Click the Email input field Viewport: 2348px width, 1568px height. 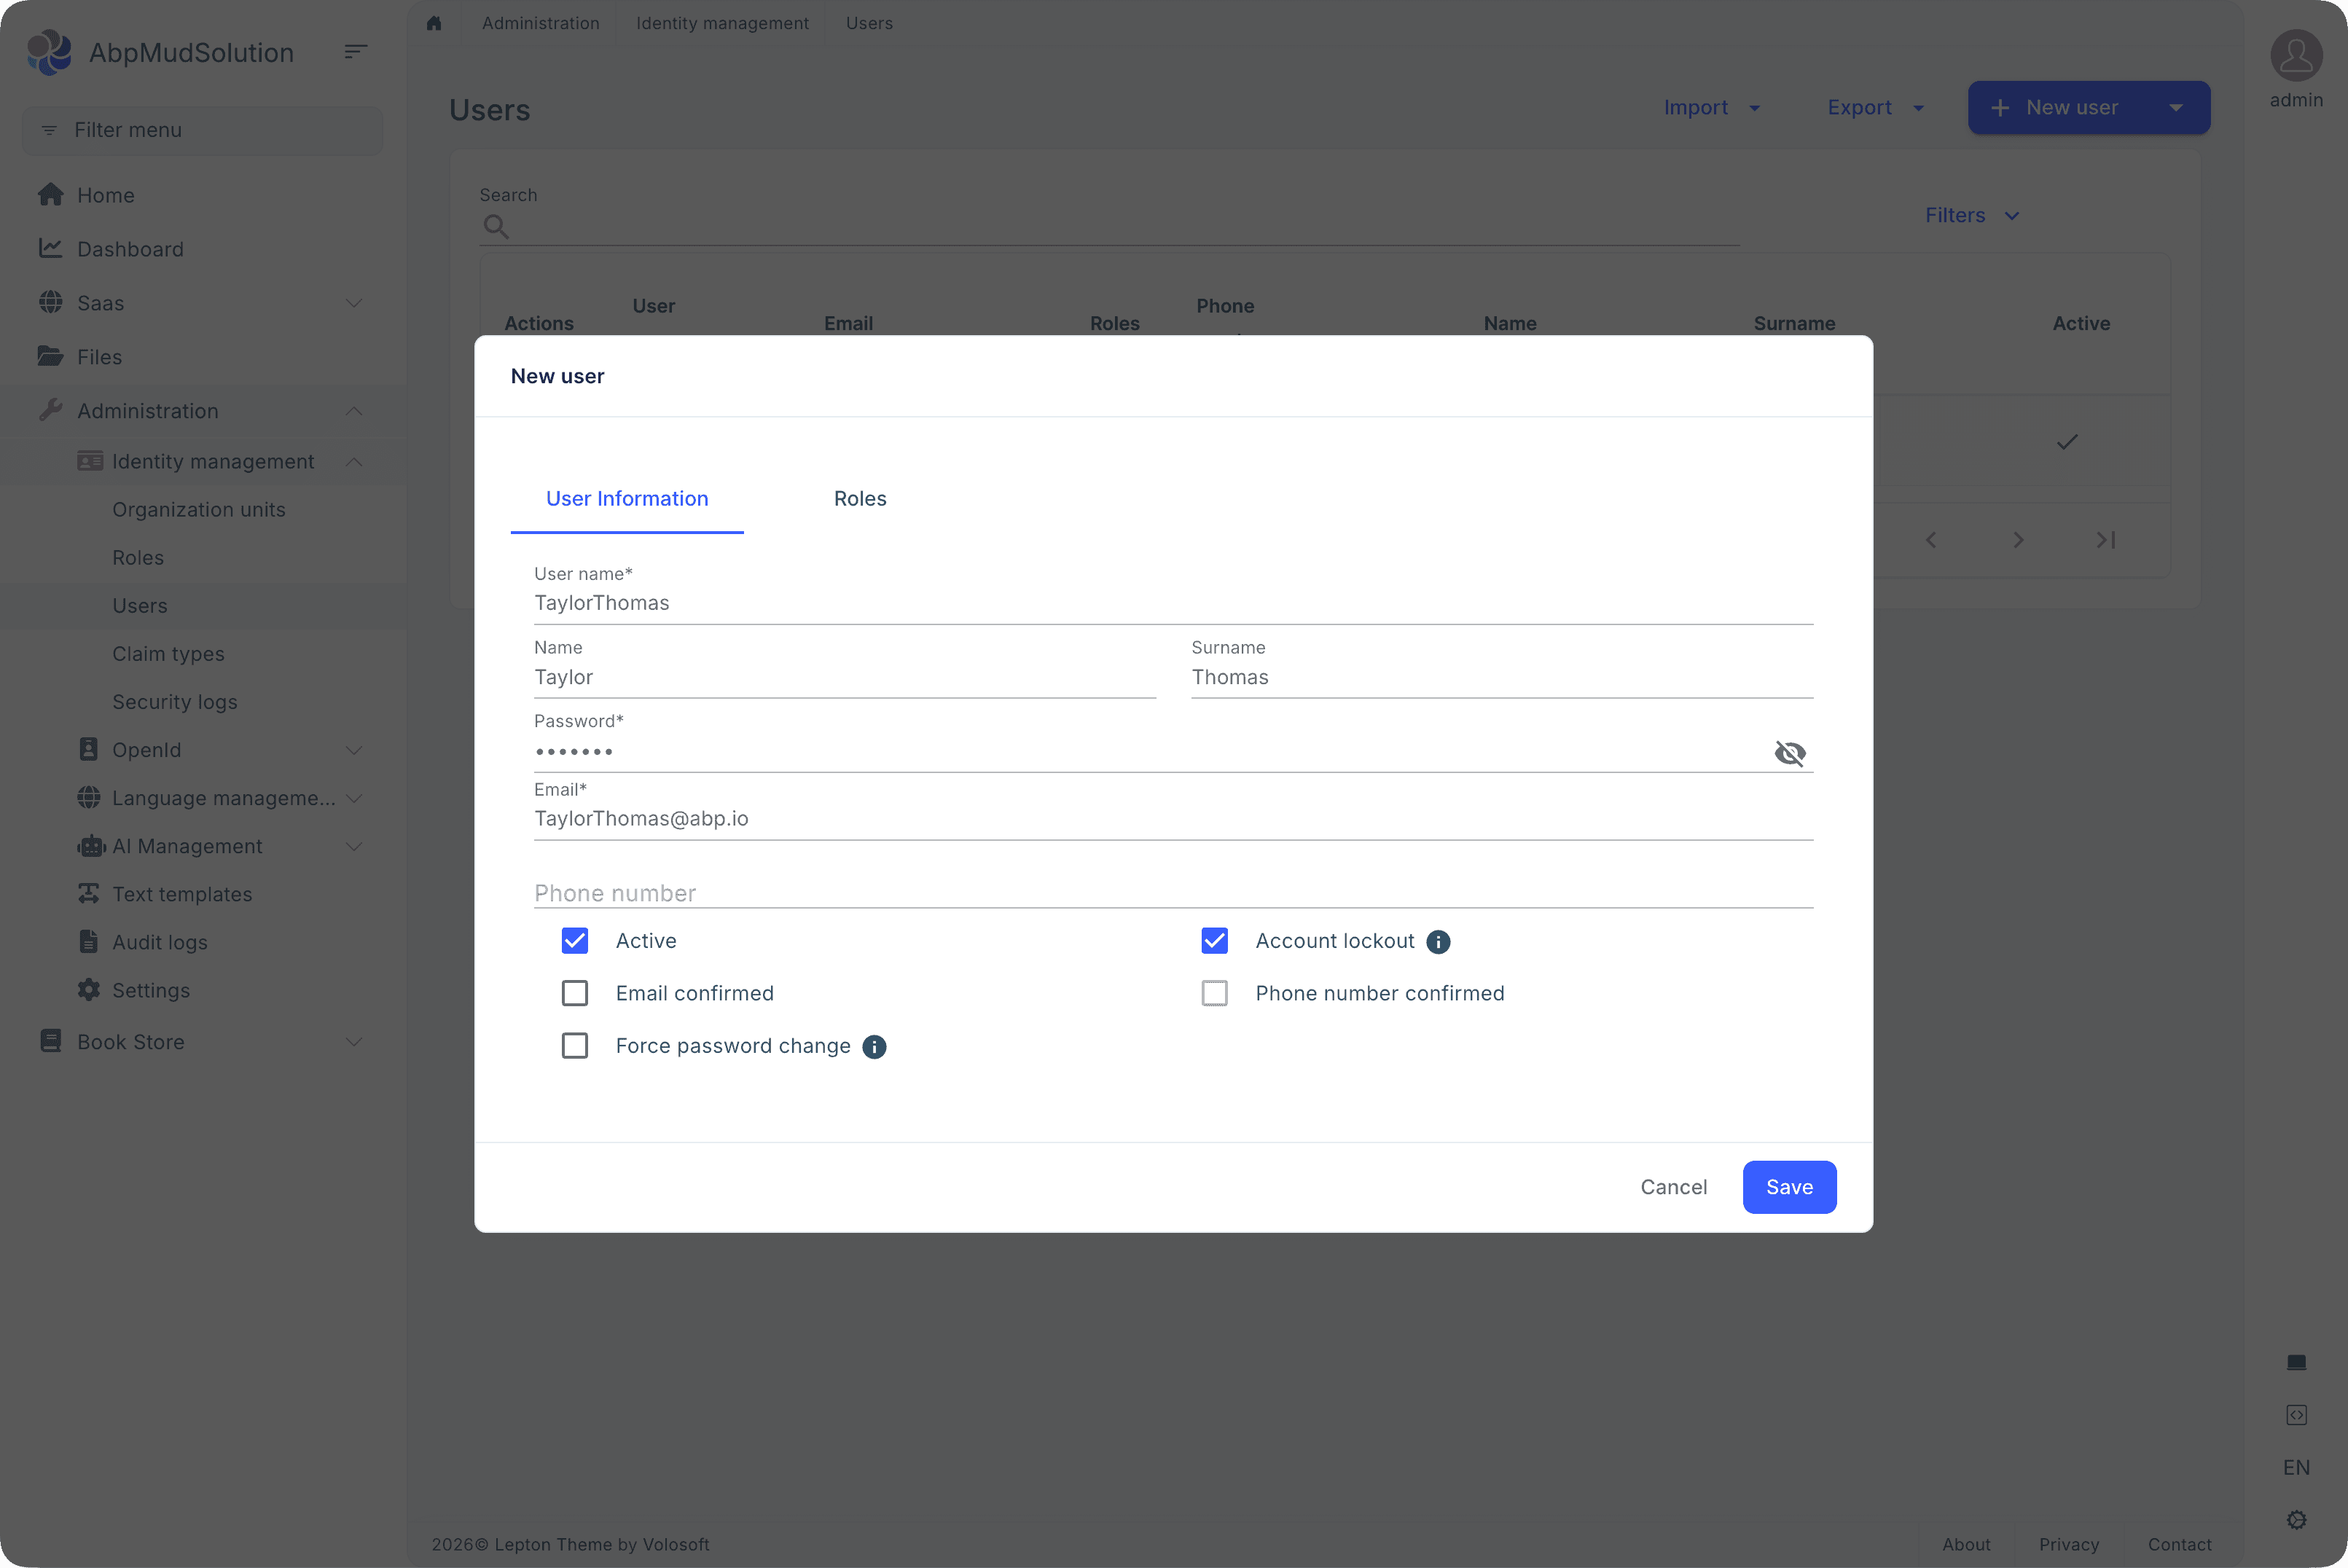tap(1173, 818)
